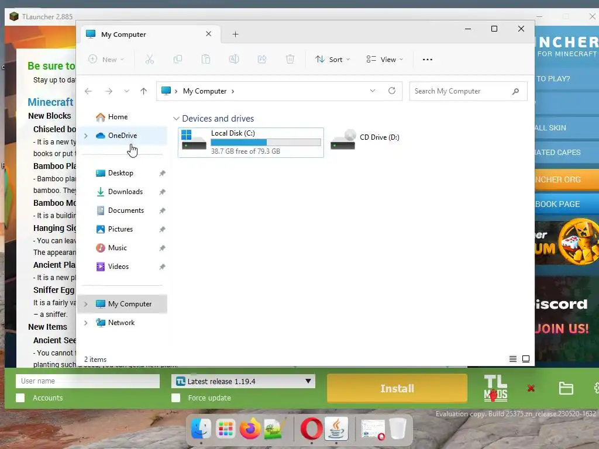Open the colorful apps grid in dock

225,429
